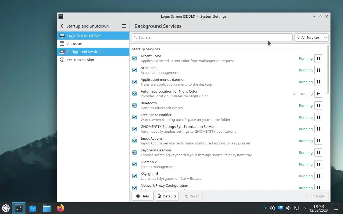Open the network connections tray icon

click(296, 208)
